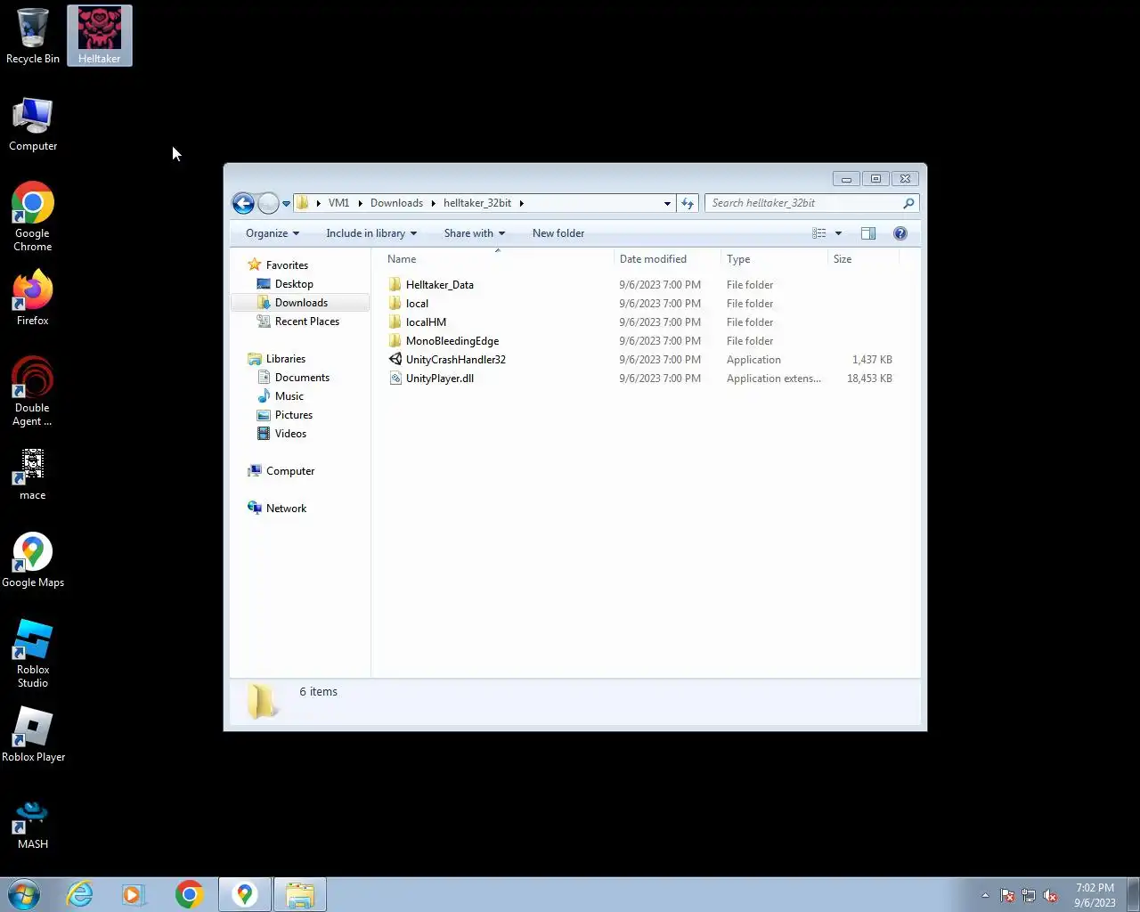Open the Helltaker desktop shortcut

click(x=99, y=36)
